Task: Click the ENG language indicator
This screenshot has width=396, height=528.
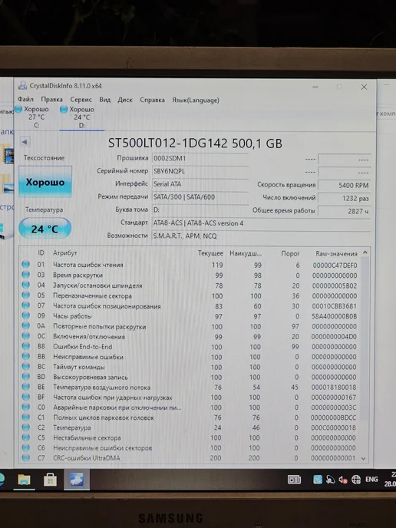Action: [371, 479]
